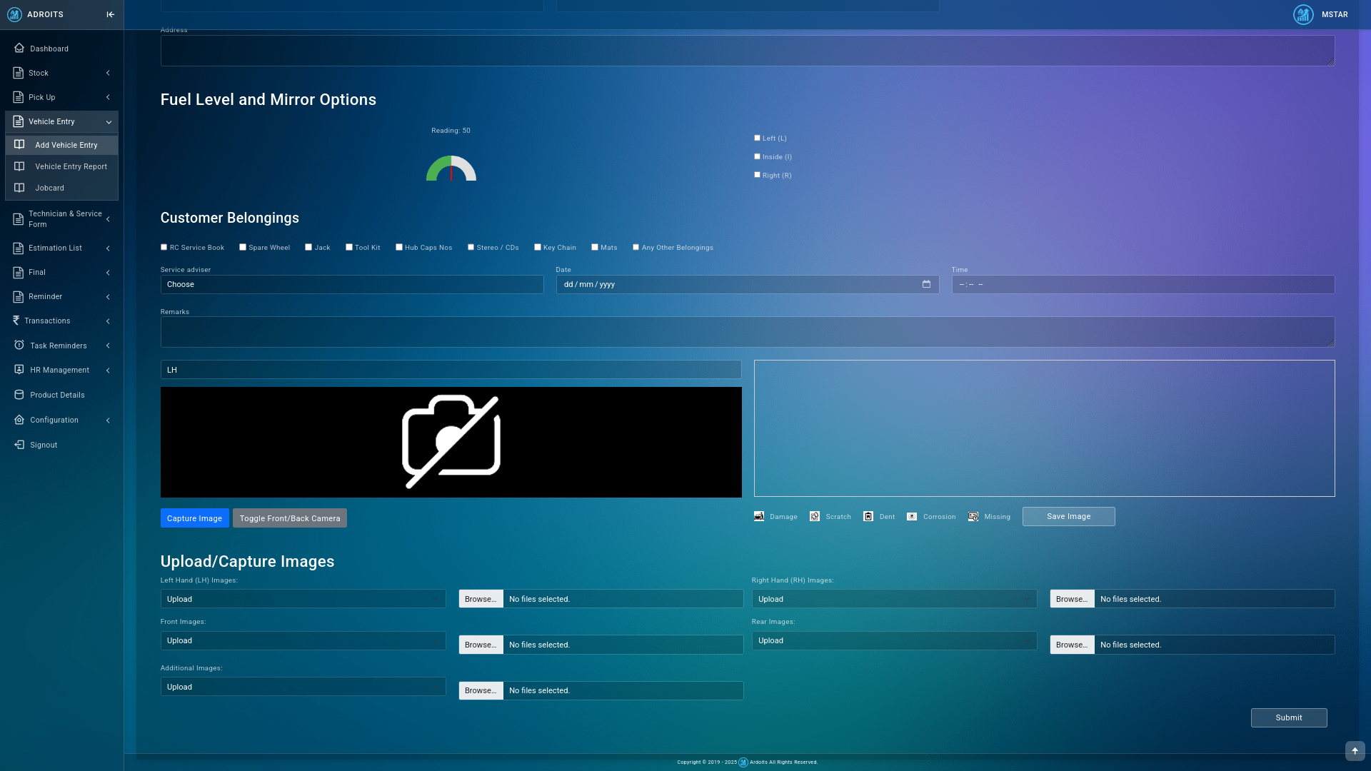Enable the Left (L) mirror checkbox
1371x771 pixels.
coord(758,138)
